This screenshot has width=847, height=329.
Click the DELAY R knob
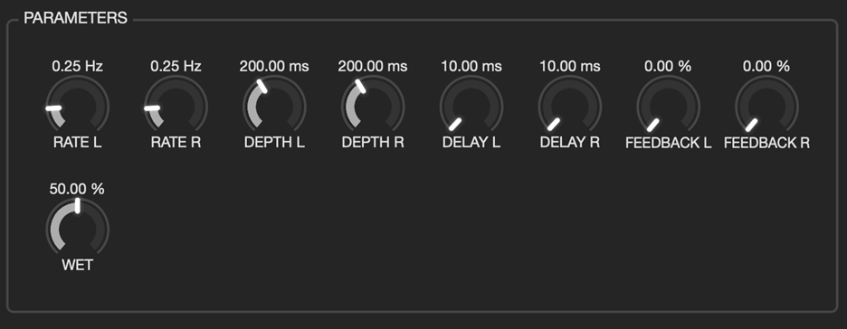click(570, 106)
